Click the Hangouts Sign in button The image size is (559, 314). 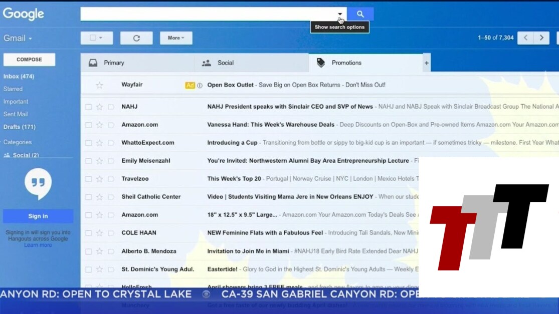click(x=38, y=216)
